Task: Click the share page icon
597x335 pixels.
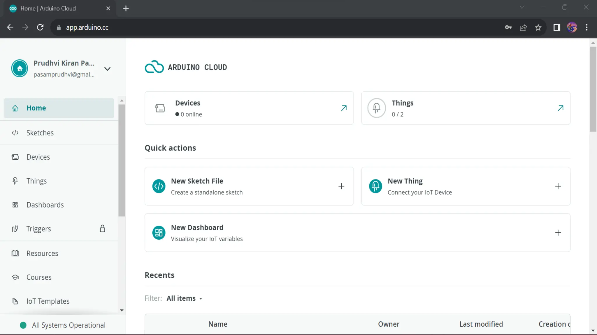Action: coord(523,27)
